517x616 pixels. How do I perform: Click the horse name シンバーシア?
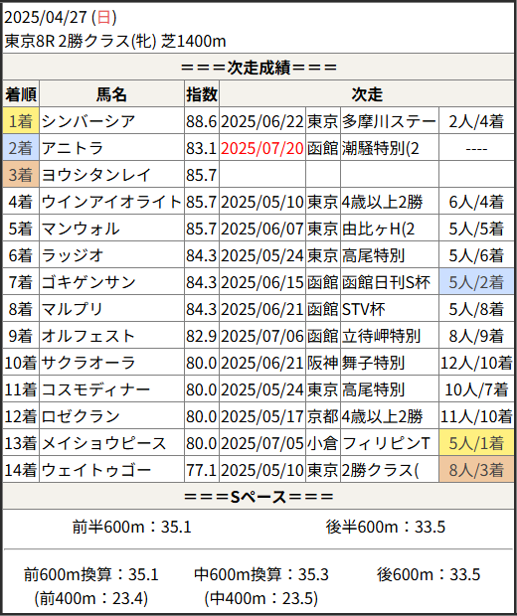point(88,121)
